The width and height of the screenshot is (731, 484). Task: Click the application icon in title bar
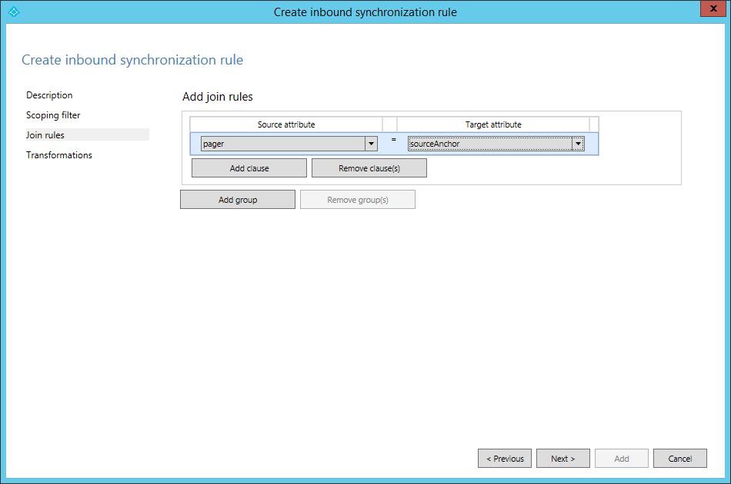pyautogui.click(x=12, y=12)
